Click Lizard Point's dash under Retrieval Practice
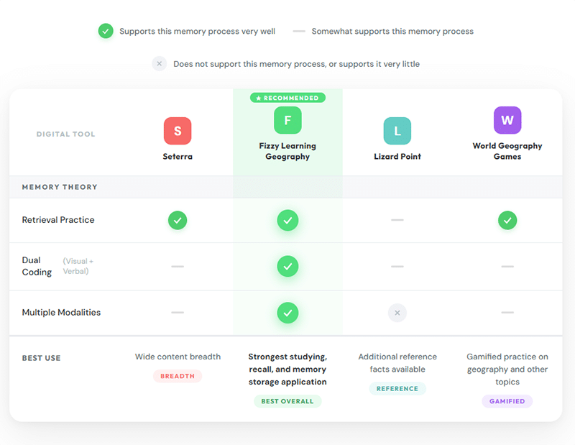Image resolution: width=575 pixels, height=445 pixels. [x=397, y=220]
